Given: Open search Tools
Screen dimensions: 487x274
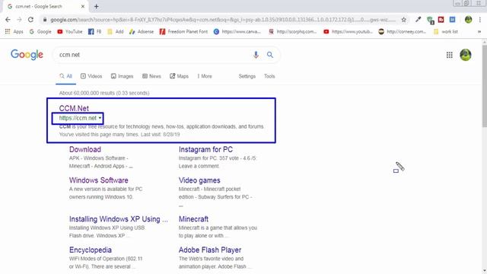Looking at the screenshot, I should click(269, 76).
